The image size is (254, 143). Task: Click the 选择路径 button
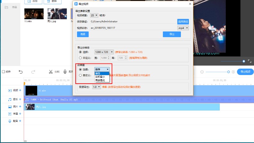coord(183,21)
